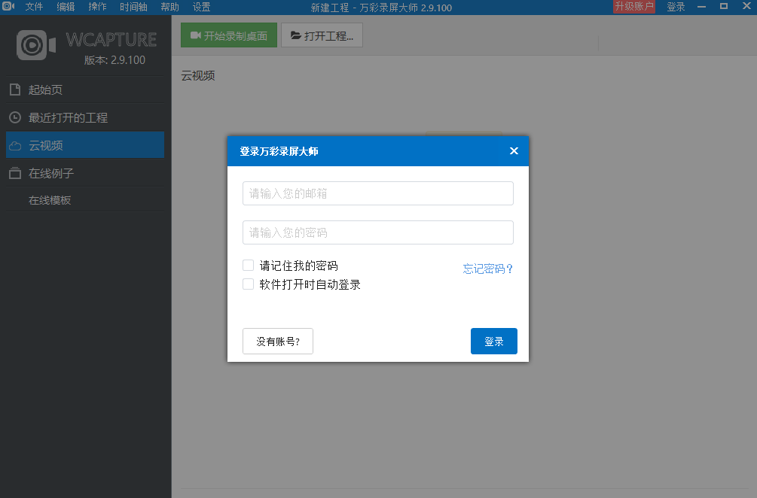Select 最近打开的工程 in the sidebar
The width and height of the screenshot is (757, 498).
tap(85, 117)
